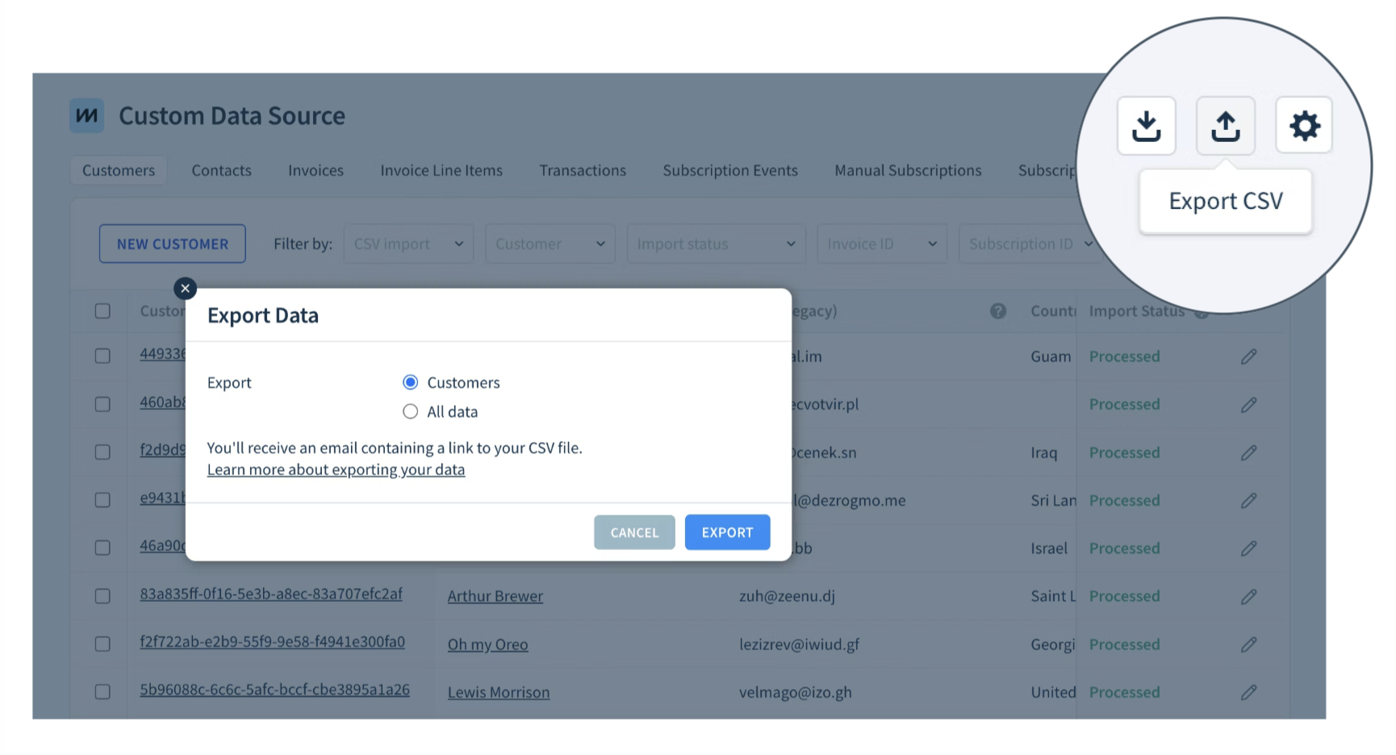
Task: Click the NEW CUSTOMER button
Action: pos(172,243)
